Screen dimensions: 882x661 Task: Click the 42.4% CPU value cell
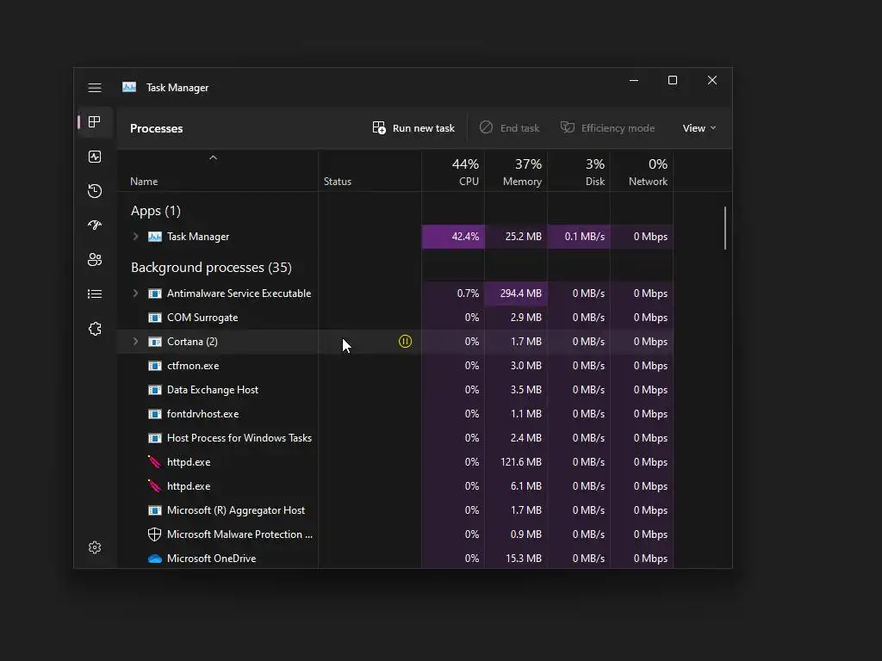(453, 237)
